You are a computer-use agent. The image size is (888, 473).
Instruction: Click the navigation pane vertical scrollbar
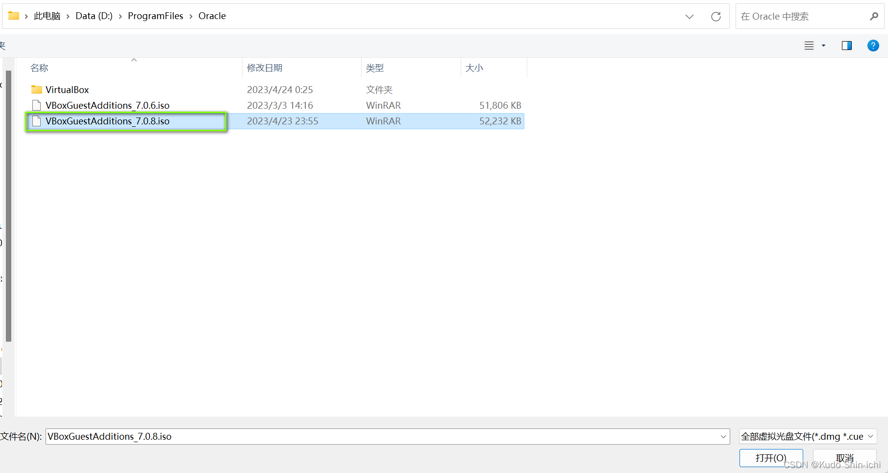pyautogui.click(x=8, y=206)
